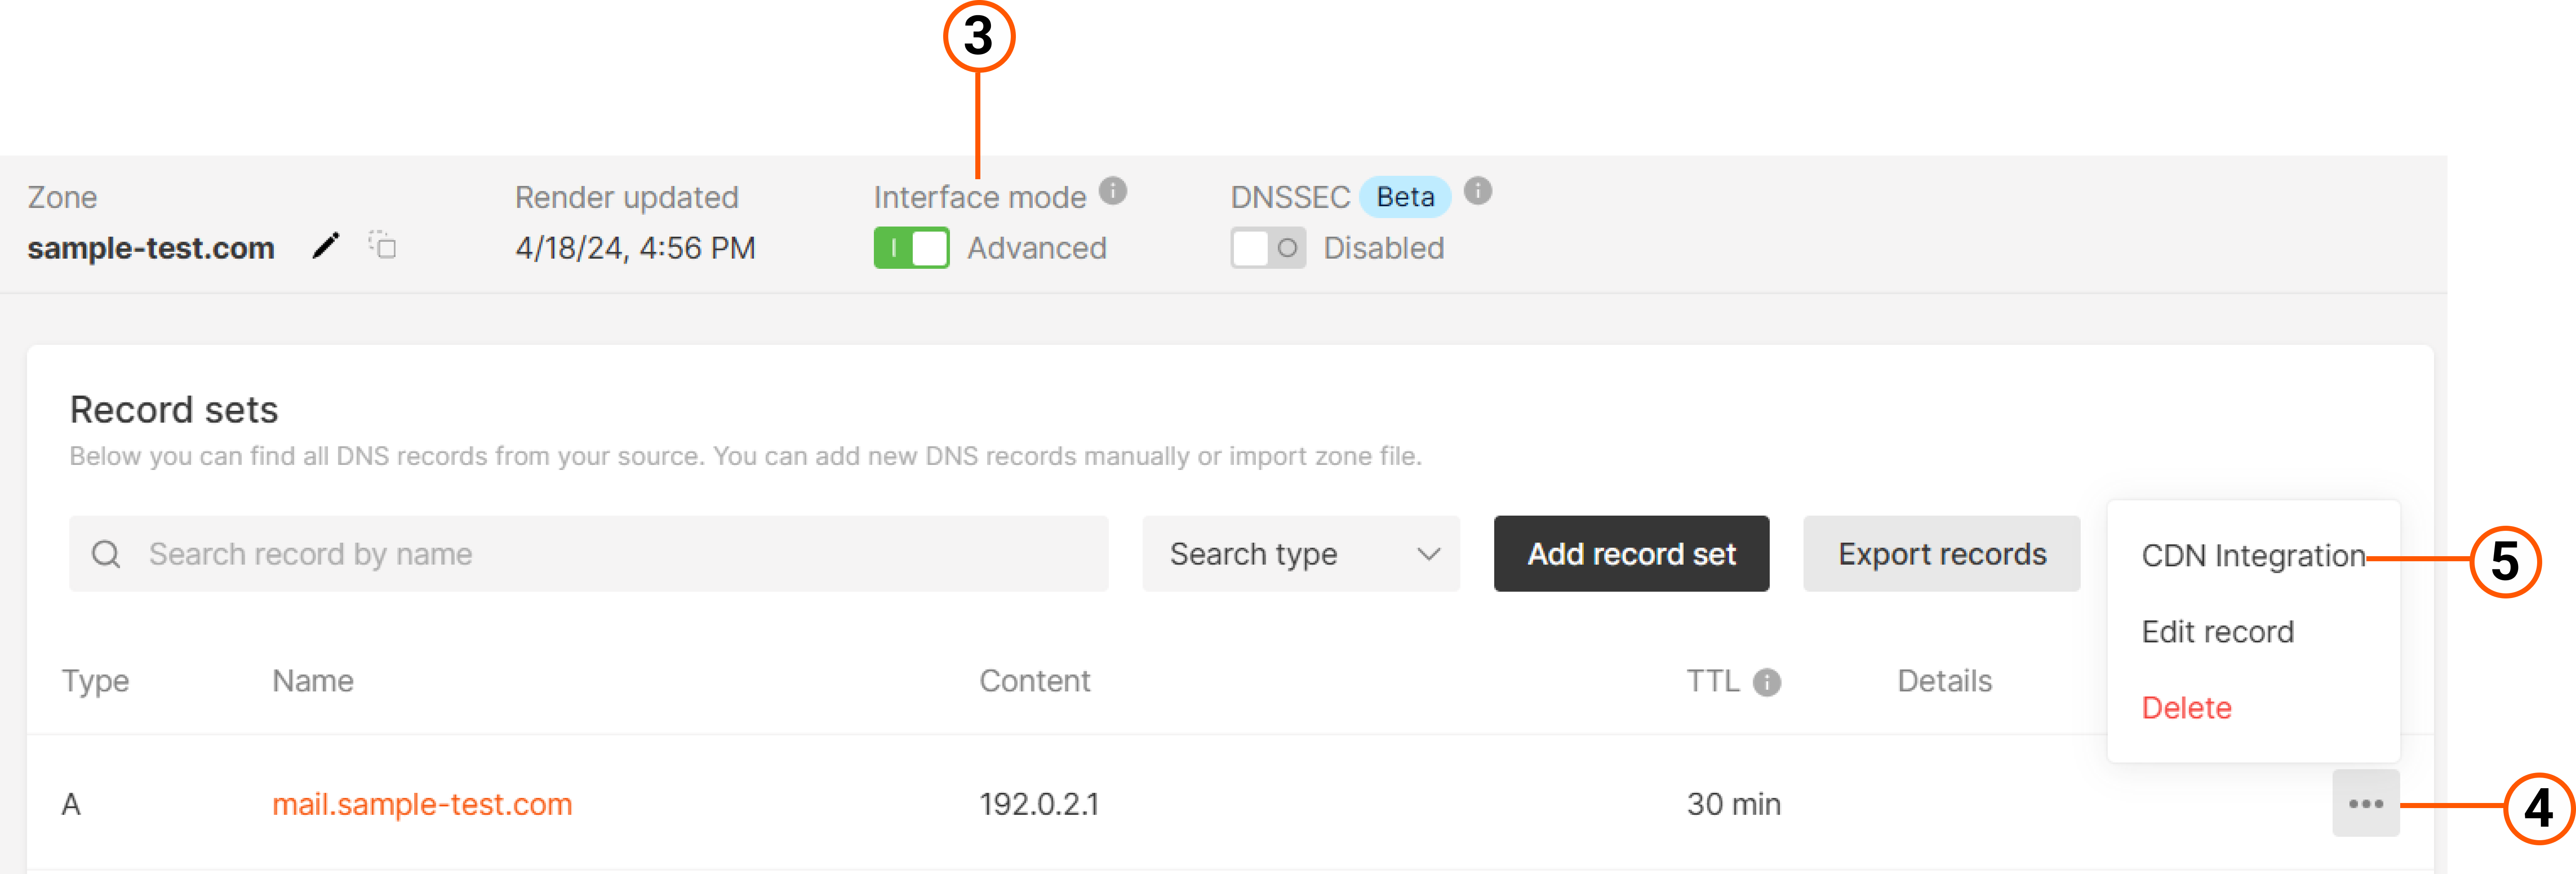Open three-dot menu for mail record
This screenshot has height=874, width=2576.
[2366, 803]
